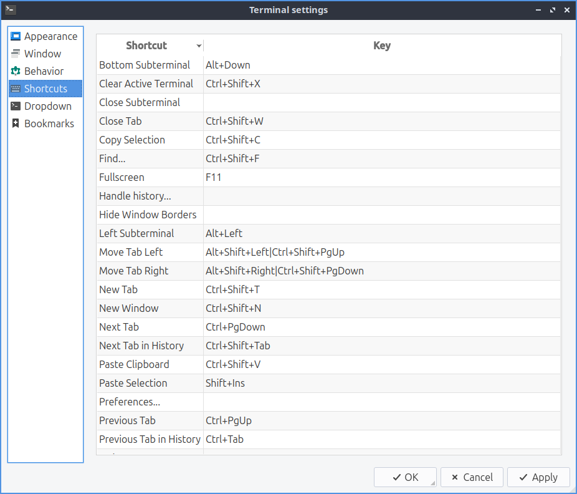Image resolution: width=577 pixels, height=494 pixels.
Task: Switch to the Bookmarks settings page
Action: pos(49,123)
